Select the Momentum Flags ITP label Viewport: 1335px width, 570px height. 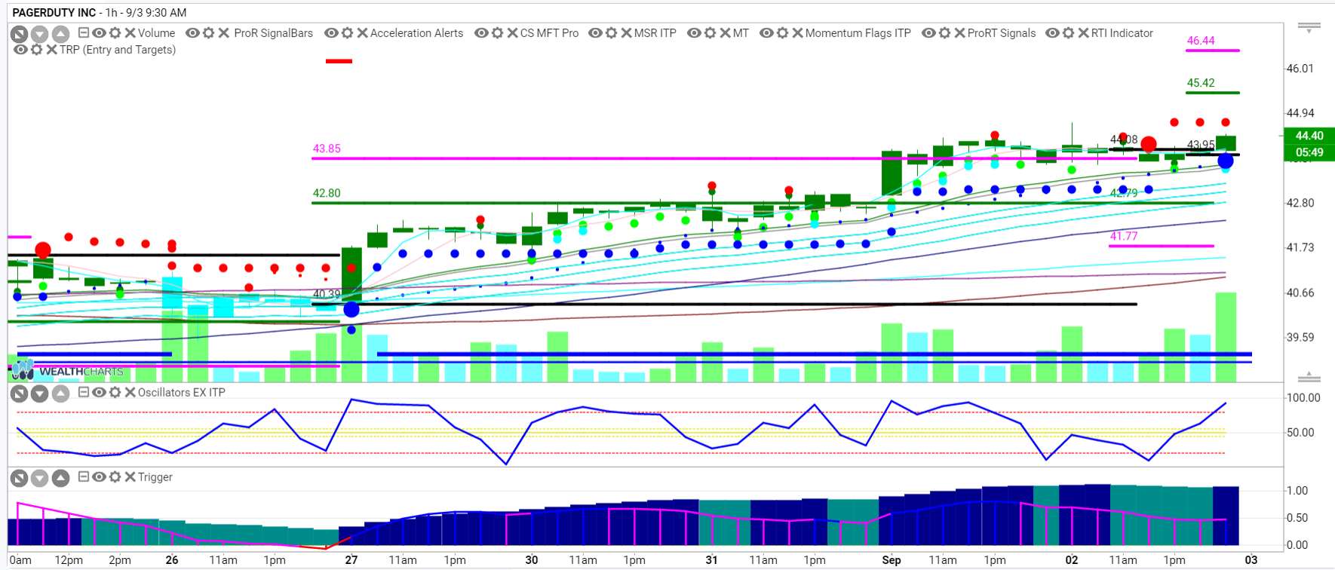858,33
